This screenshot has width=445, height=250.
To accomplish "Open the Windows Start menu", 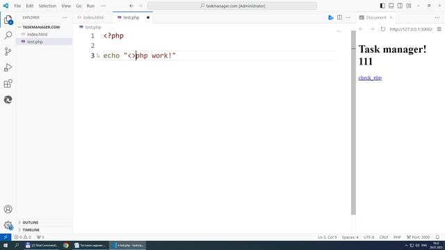I will [6, 245].
